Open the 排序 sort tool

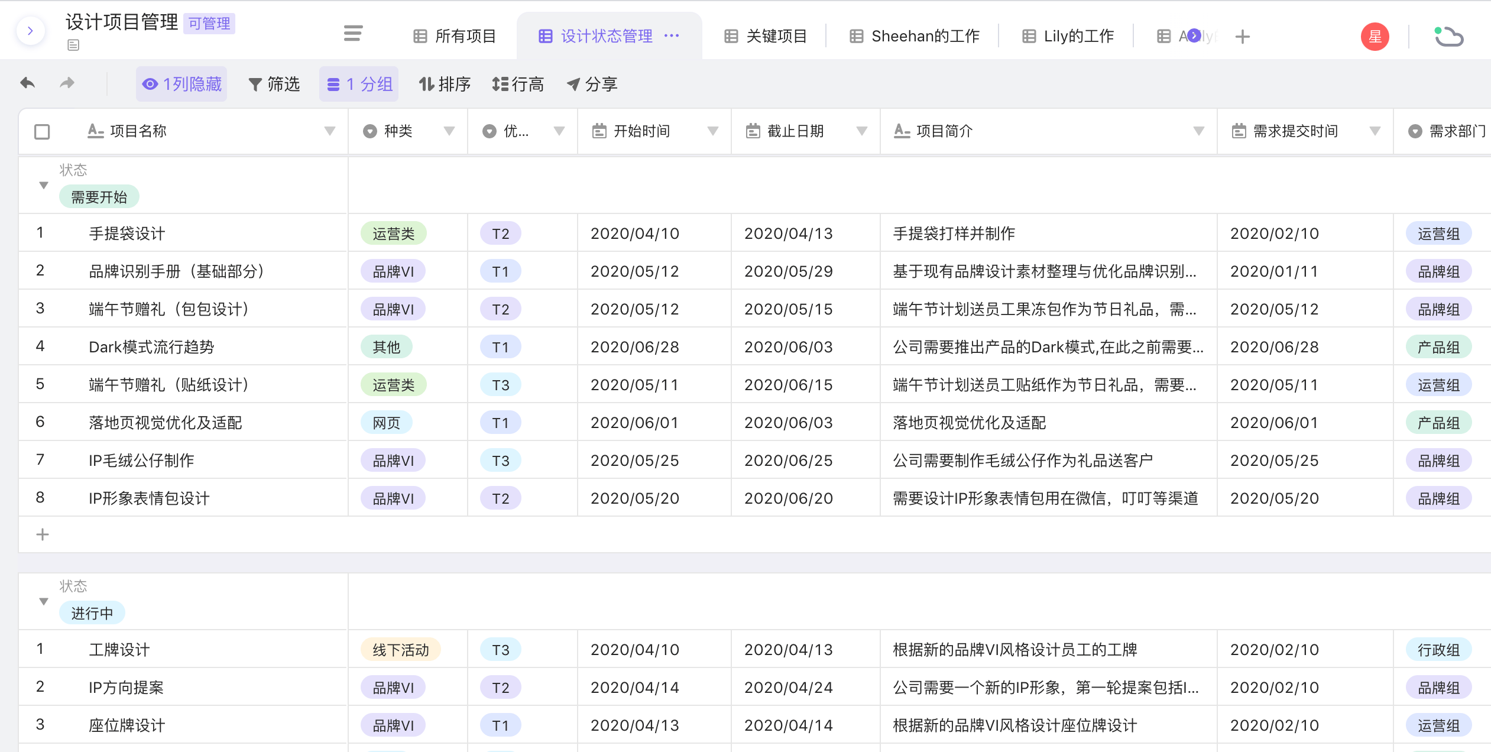tap(445, 84)
